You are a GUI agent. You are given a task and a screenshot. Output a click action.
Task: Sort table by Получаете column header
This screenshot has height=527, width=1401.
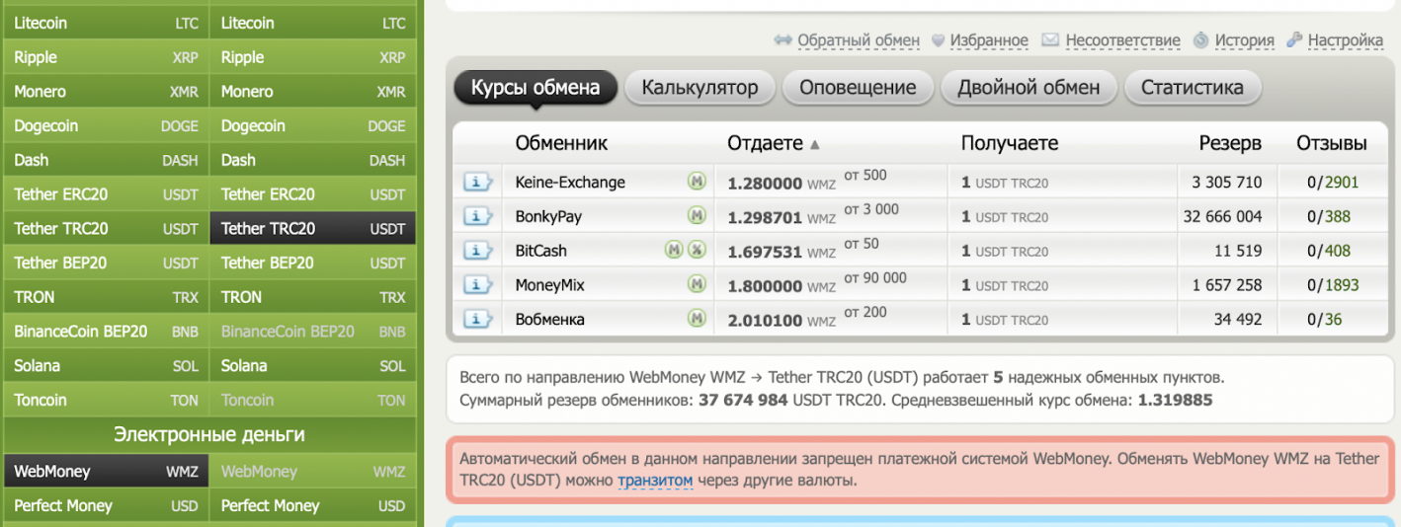(1010, 144)
